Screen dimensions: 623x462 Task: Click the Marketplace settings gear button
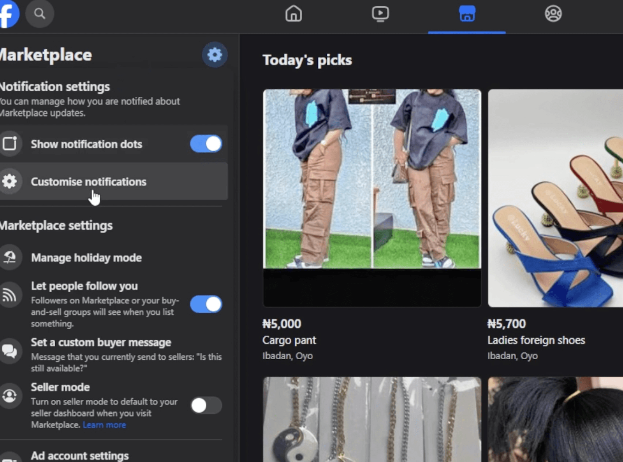click(215, 54)
